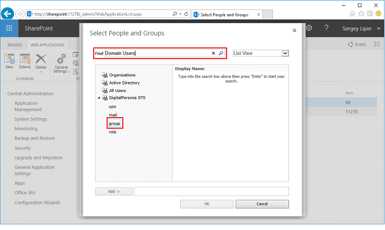Close the Select People and Groups dialog
This screenshot has width=385, height=230.
(294, 31)
